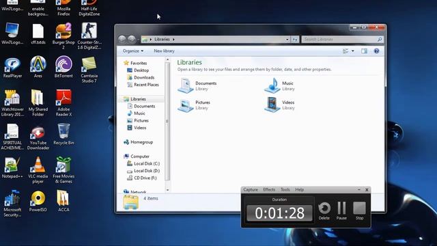The width and height of the screenshot is (437, 246).
Task: Select the Free Movies & Games icon
Action: 64,170
